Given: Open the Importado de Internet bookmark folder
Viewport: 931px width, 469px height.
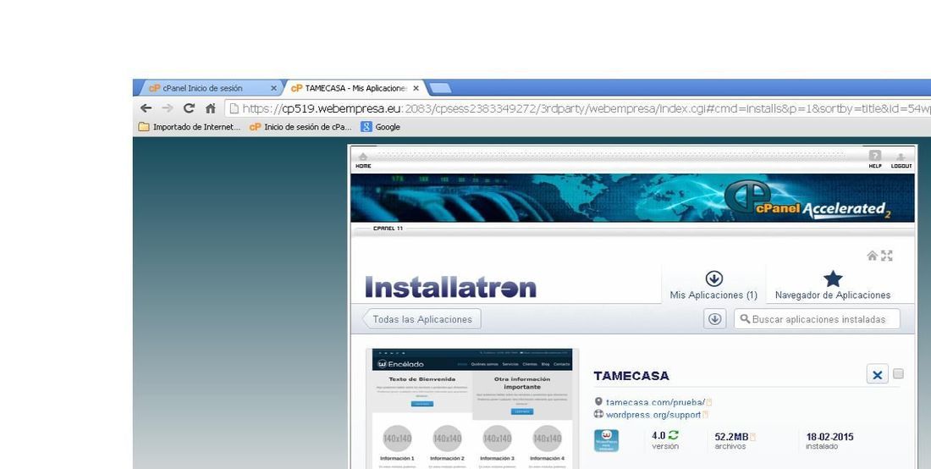Looking at the screenshot, I should (190, 127).
